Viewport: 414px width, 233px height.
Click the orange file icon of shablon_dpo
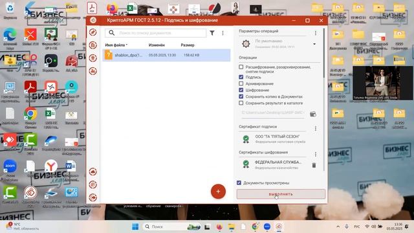pyautogui.click(x=108, y=55)
